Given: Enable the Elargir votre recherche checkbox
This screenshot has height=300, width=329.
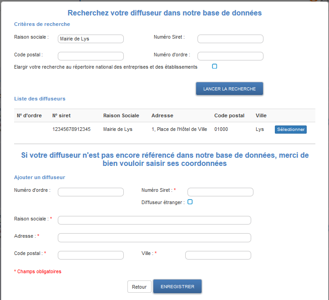Looking at the screenshot, I should tap(214, 66).
